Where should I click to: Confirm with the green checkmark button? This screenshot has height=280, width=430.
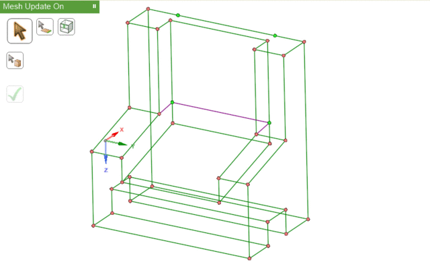15,94
